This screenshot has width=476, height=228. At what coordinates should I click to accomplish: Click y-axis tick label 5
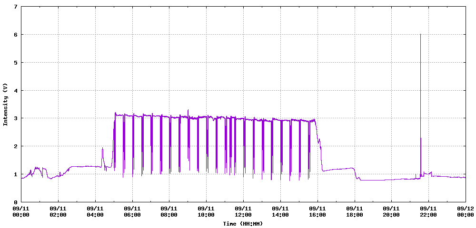tap(16, 62)
